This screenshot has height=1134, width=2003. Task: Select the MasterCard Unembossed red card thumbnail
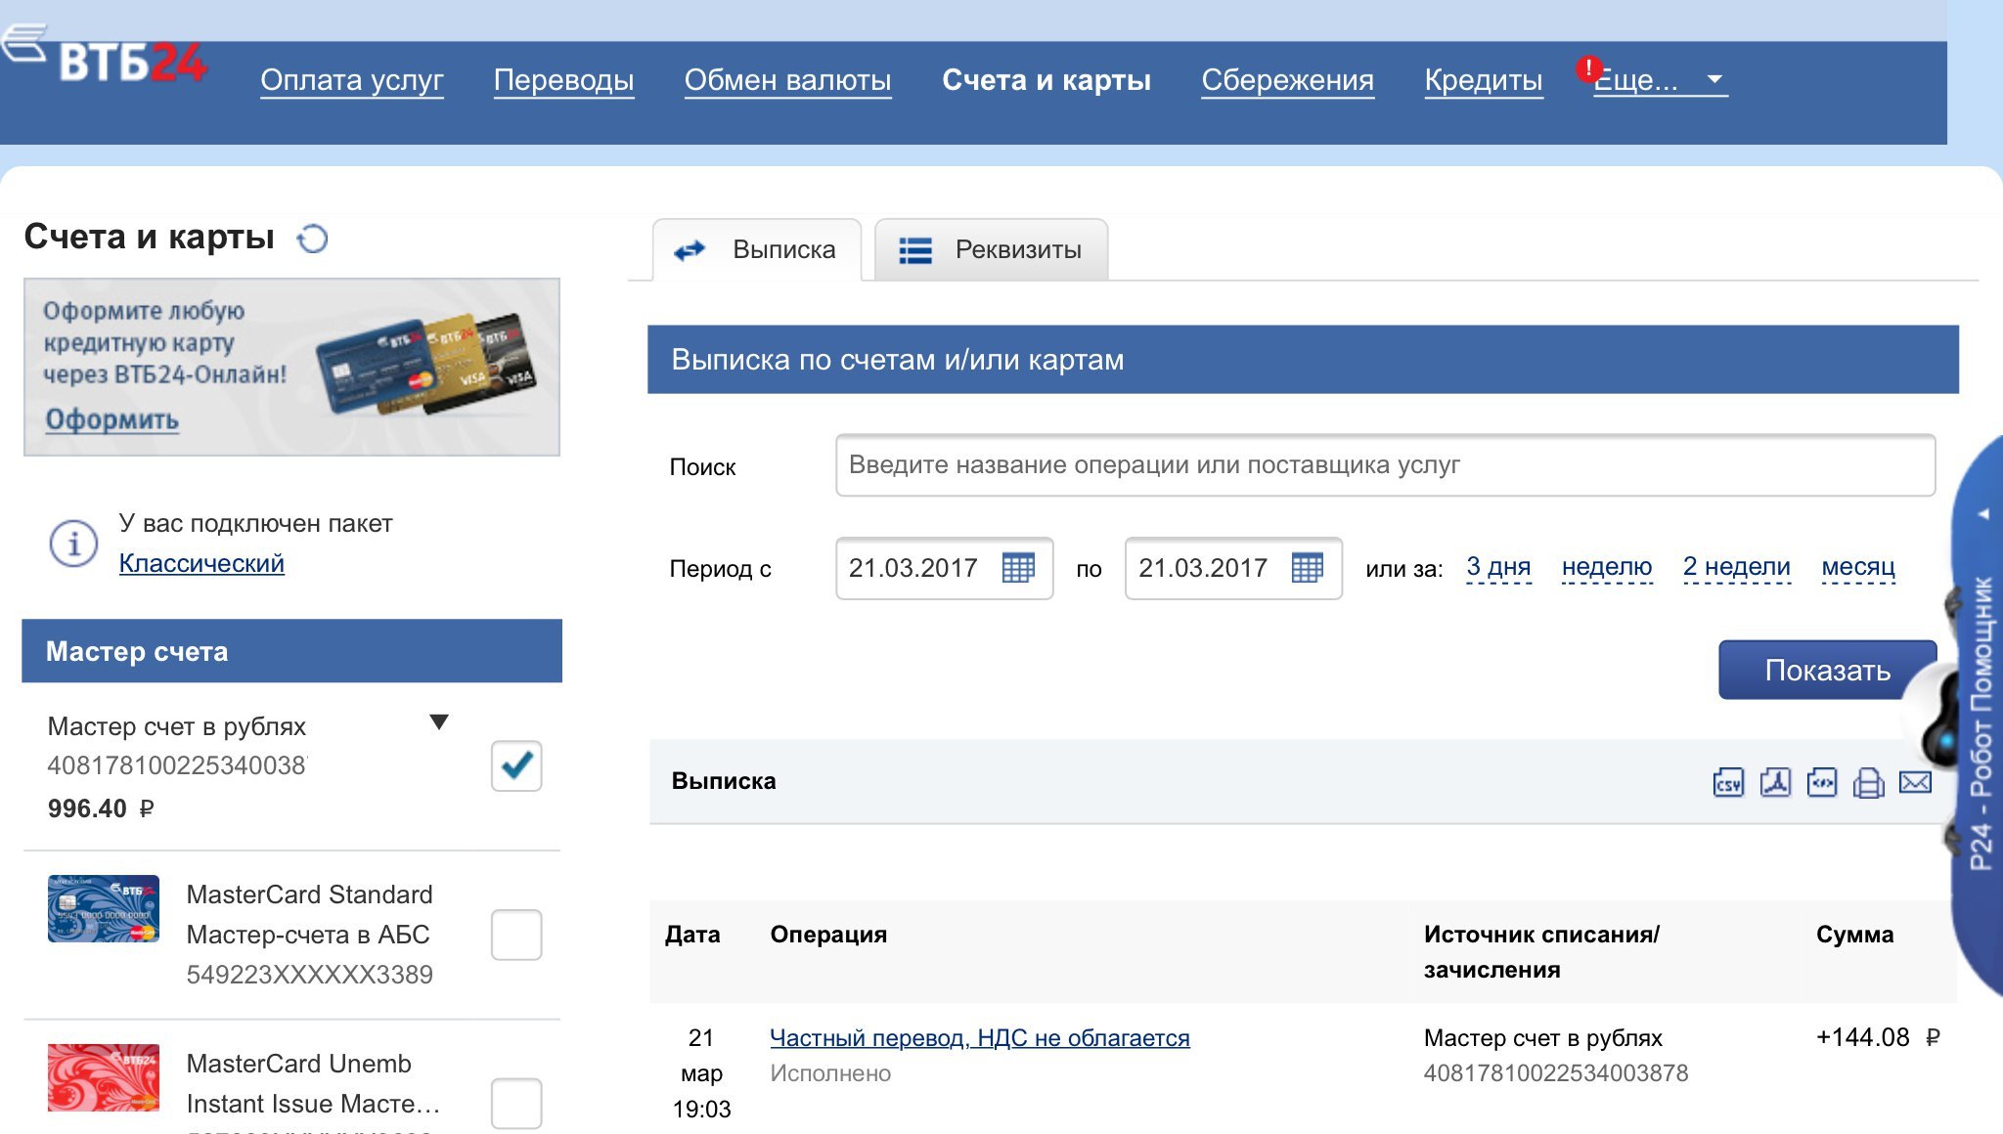pyautogui.click(x=103, y=1077)
